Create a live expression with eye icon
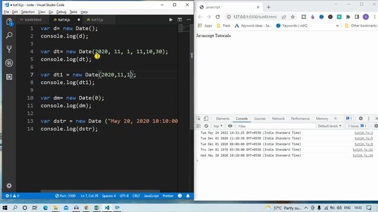Viewport: 378px width, 212px height. [x=230, y=126]
